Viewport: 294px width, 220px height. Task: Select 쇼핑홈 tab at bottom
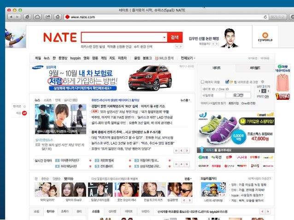(x=96, y=211)
